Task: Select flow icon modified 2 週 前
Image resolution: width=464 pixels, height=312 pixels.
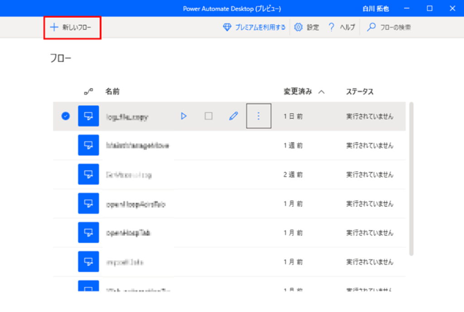Action: (x=88, y=174)
